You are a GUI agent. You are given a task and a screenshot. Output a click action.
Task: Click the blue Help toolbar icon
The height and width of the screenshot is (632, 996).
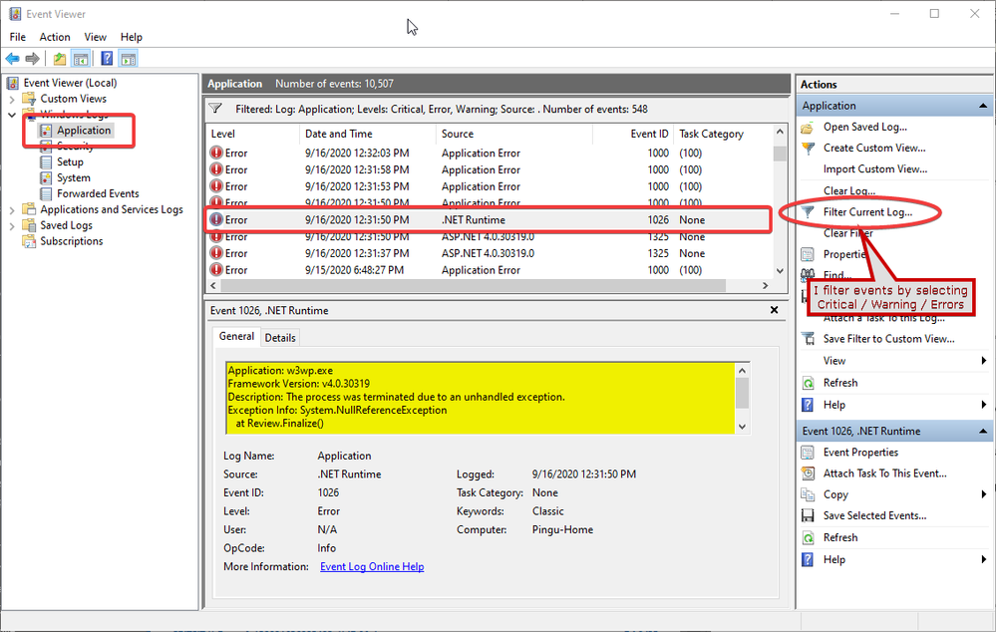pos(107,59)
